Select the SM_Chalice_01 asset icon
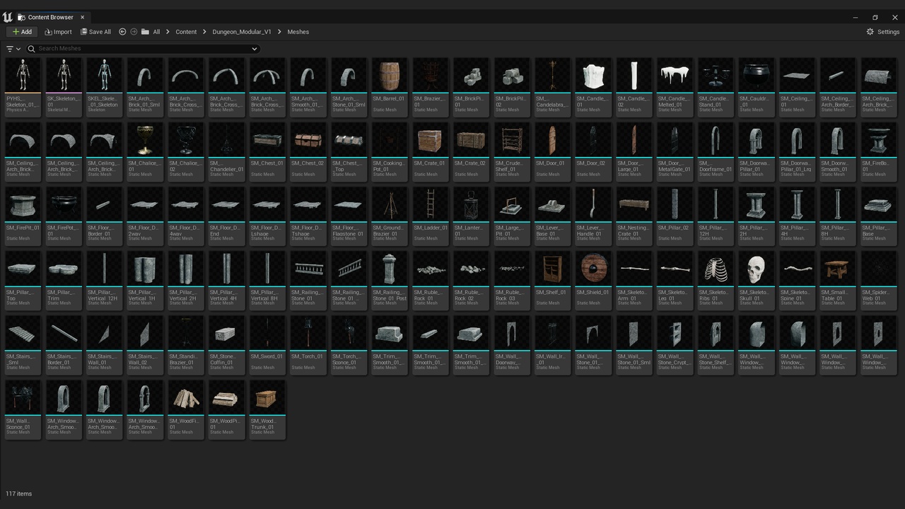The width and height of the screenshot is (905, 509). click(145, 140)
